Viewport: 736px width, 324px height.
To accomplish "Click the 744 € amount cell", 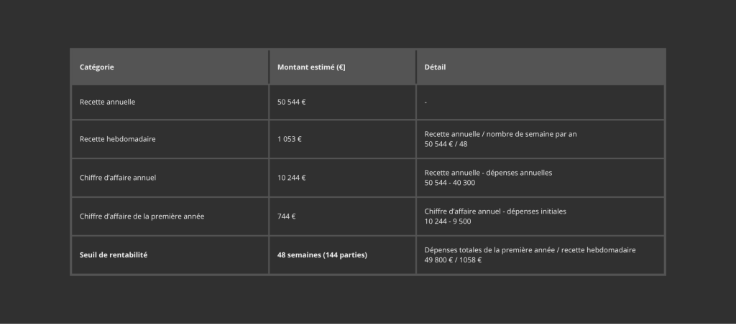I will [x=287, y=216].
